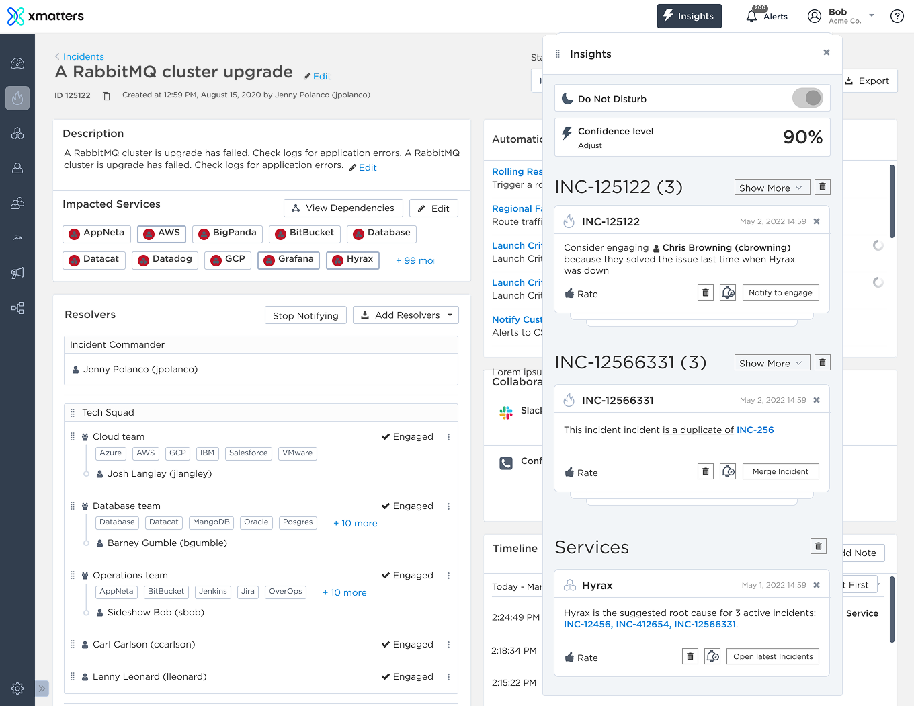This screenshot has width=914, height=706.
Task: Toggle the AWS impacted service chip
Action: coord(161,233)
